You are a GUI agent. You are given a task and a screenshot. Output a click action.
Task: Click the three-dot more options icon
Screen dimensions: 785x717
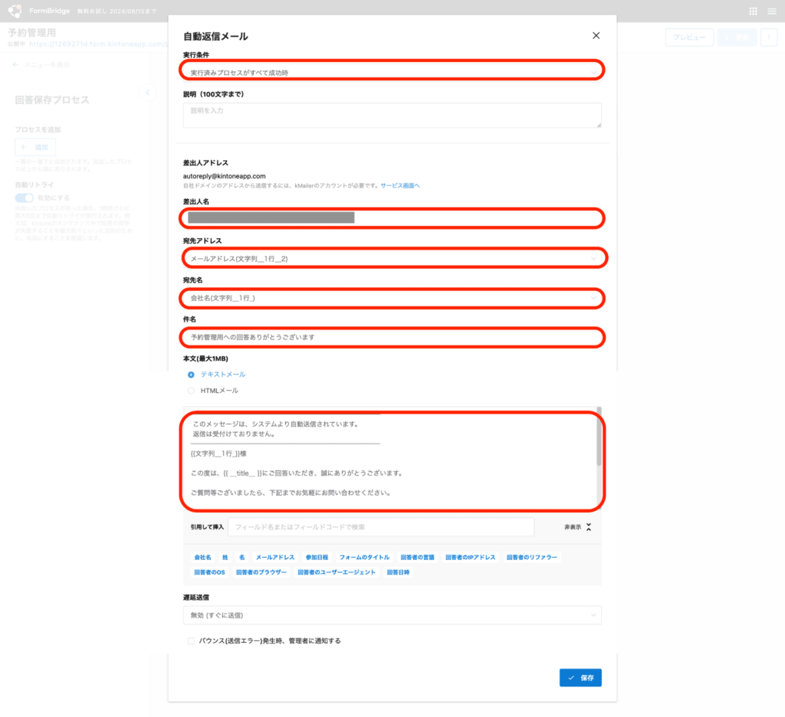click(768, 38)
